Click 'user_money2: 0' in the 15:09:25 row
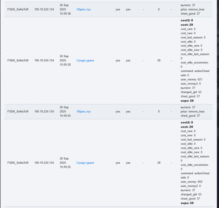This screenshot has width=219, height=208. tap(191, 186)
